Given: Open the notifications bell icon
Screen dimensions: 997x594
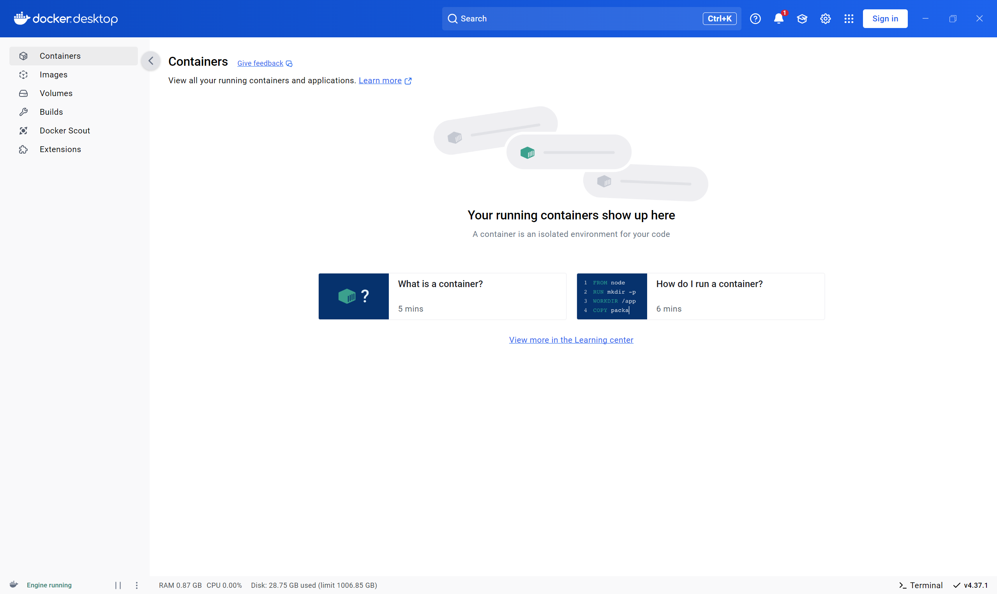Looking at the screenshot, I should (x=778, y=18).
